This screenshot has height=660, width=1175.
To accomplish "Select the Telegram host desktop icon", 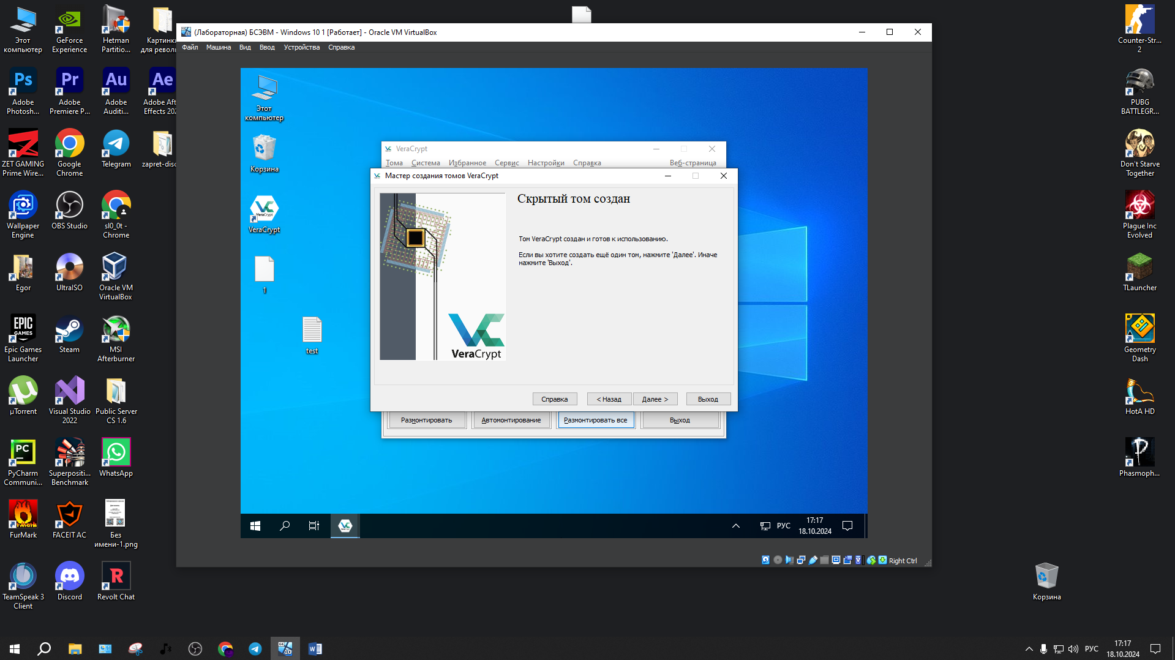I will point(116,149).
